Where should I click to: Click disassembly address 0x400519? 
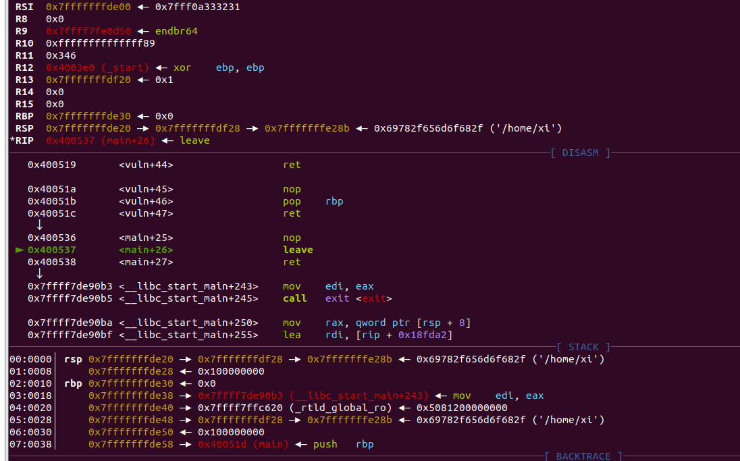(52, 165)
